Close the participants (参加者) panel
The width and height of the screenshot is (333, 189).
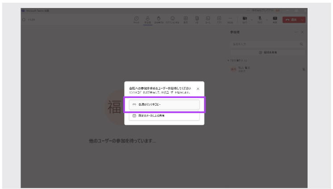click(302, 32)
